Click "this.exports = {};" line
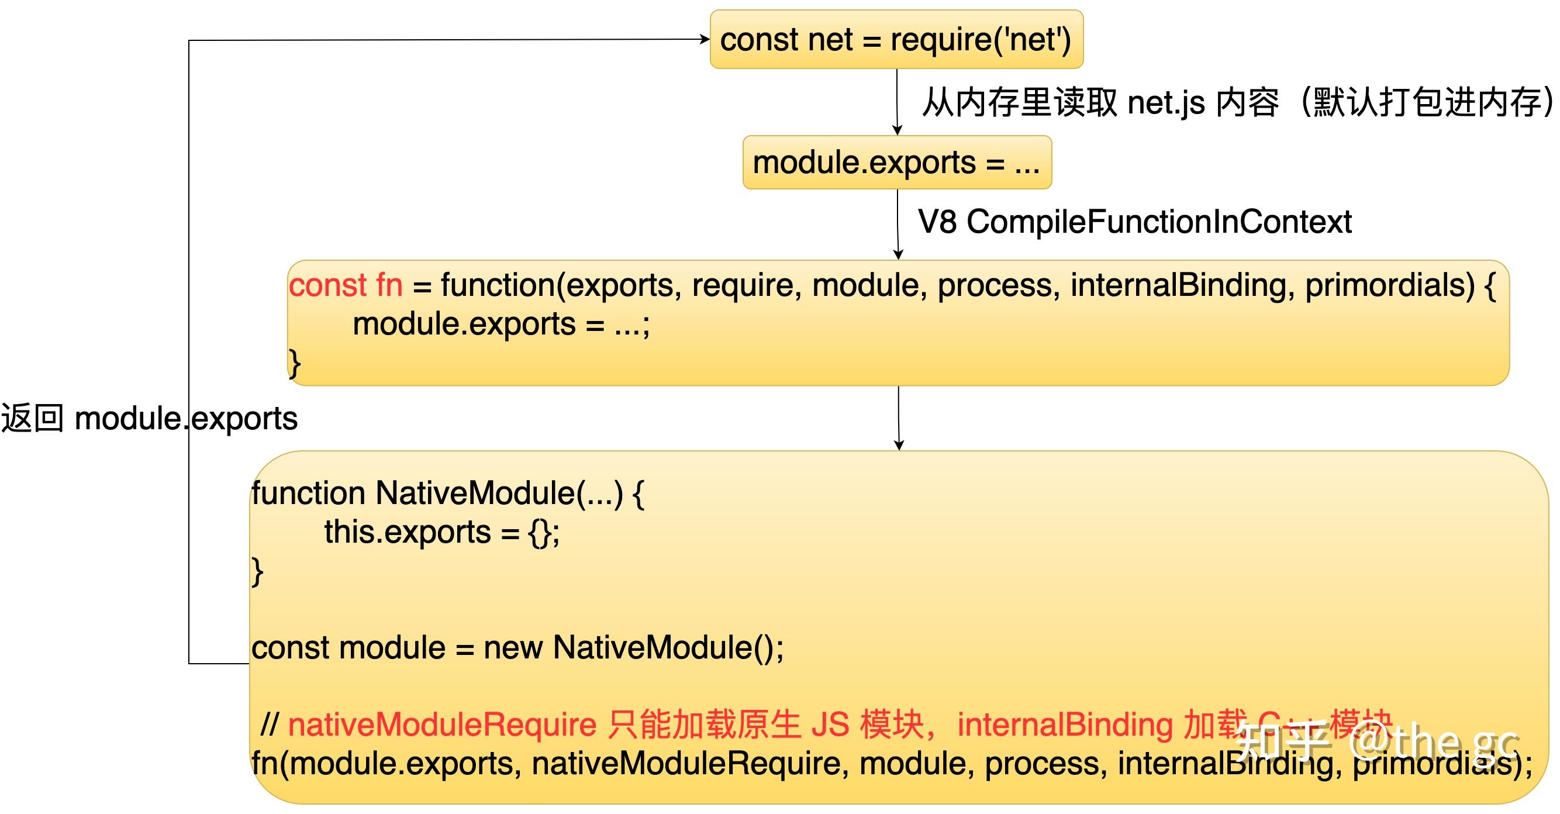 (x=441, y=532)
